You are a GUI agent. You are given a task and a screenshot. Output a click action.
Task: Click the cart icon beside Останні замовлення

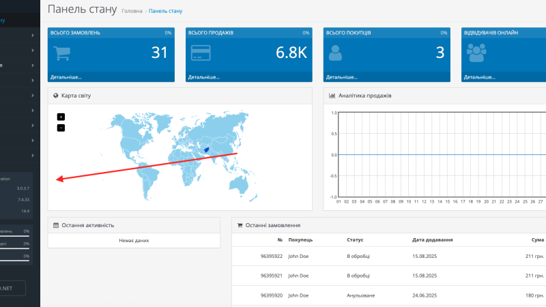click(x=240, y=225)
